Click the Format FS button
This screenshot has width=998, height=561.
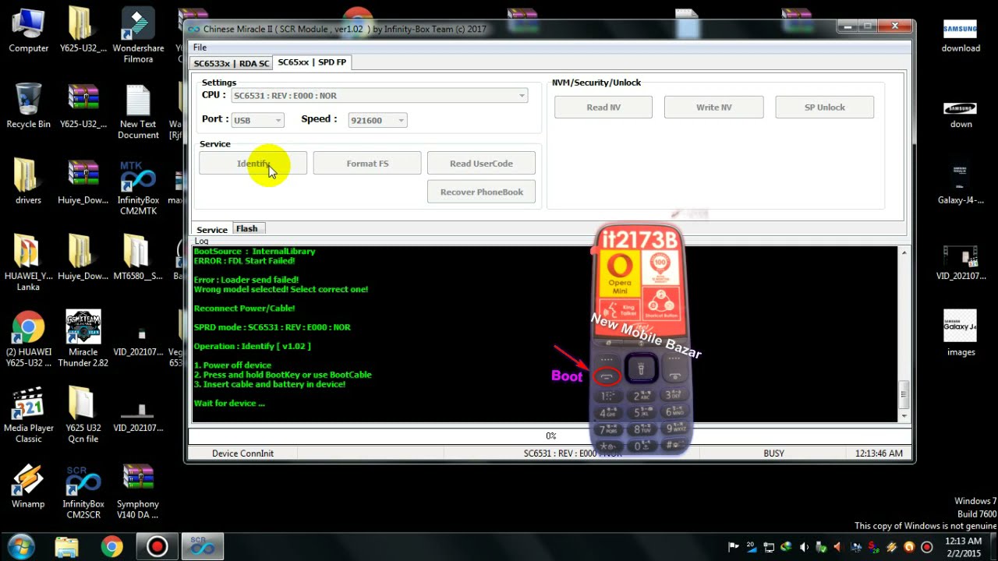[367, 164]
